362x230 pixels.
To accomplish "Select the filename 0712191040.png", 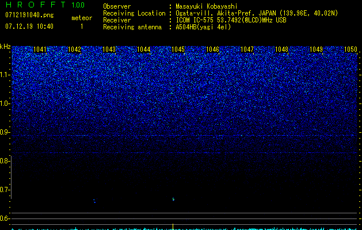I will point(29,15).
